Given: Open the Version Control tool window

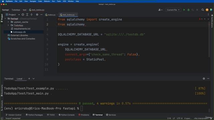Looking at the screenshot, I should pyautogui.click(x=13, y=115).
